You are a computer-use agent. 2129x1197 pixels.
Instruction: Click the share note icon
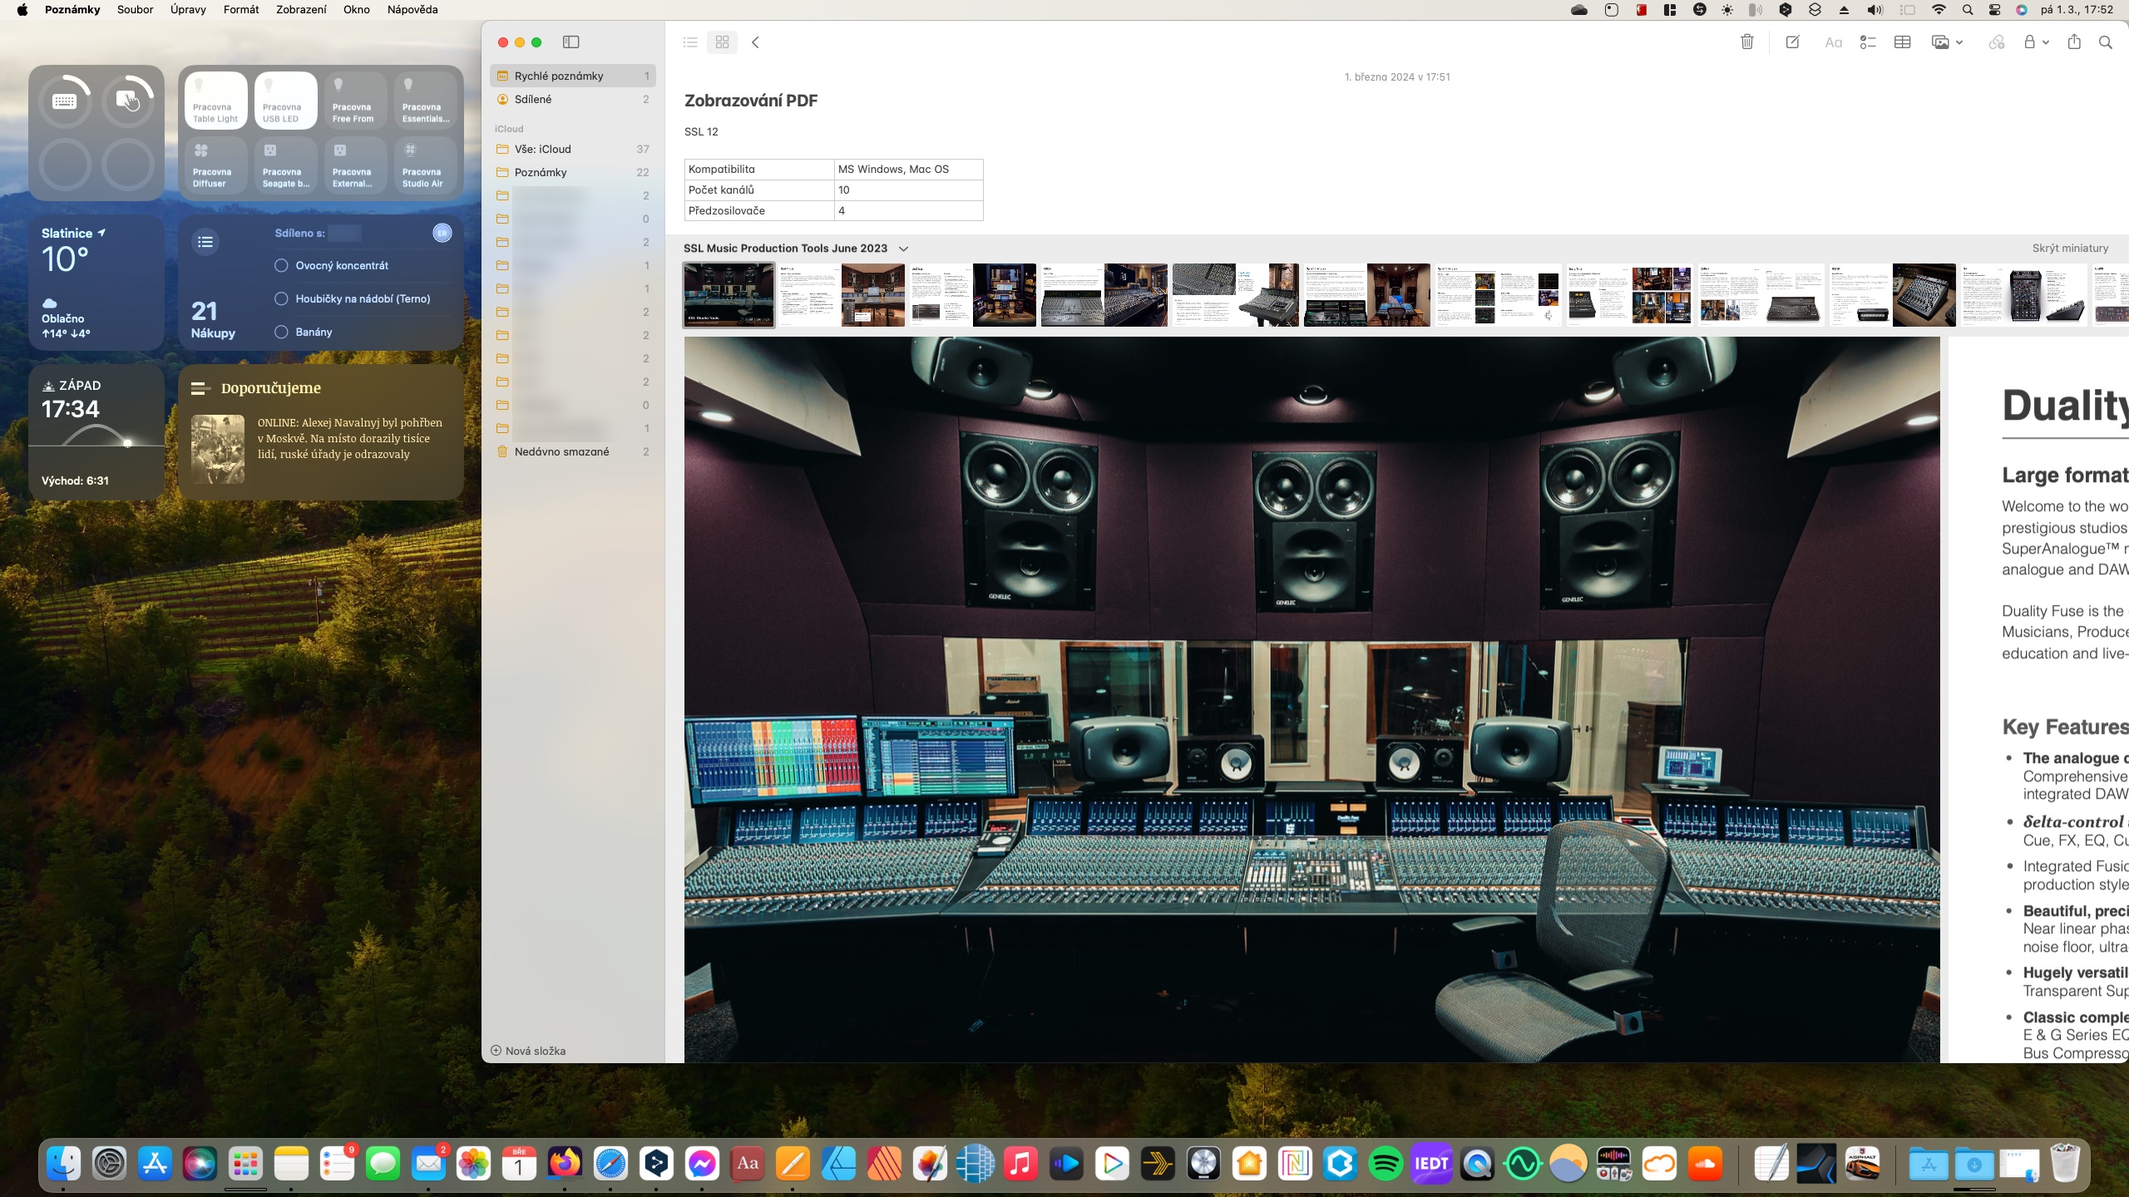[2074, 42]
